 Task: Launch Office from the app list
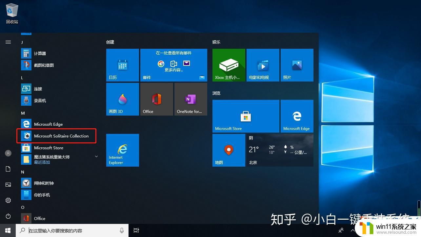click(x=60, y=218)
